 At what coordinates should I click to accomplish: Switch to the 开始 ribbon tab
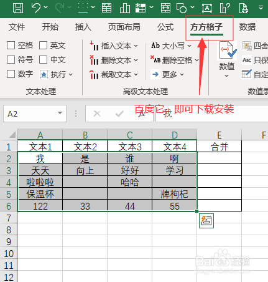pos(50,27)
